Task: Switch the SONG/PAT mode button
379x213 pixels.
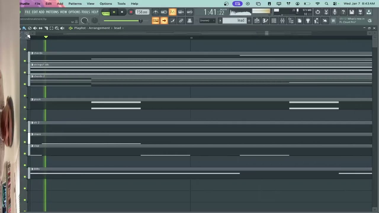Action: 105,12
